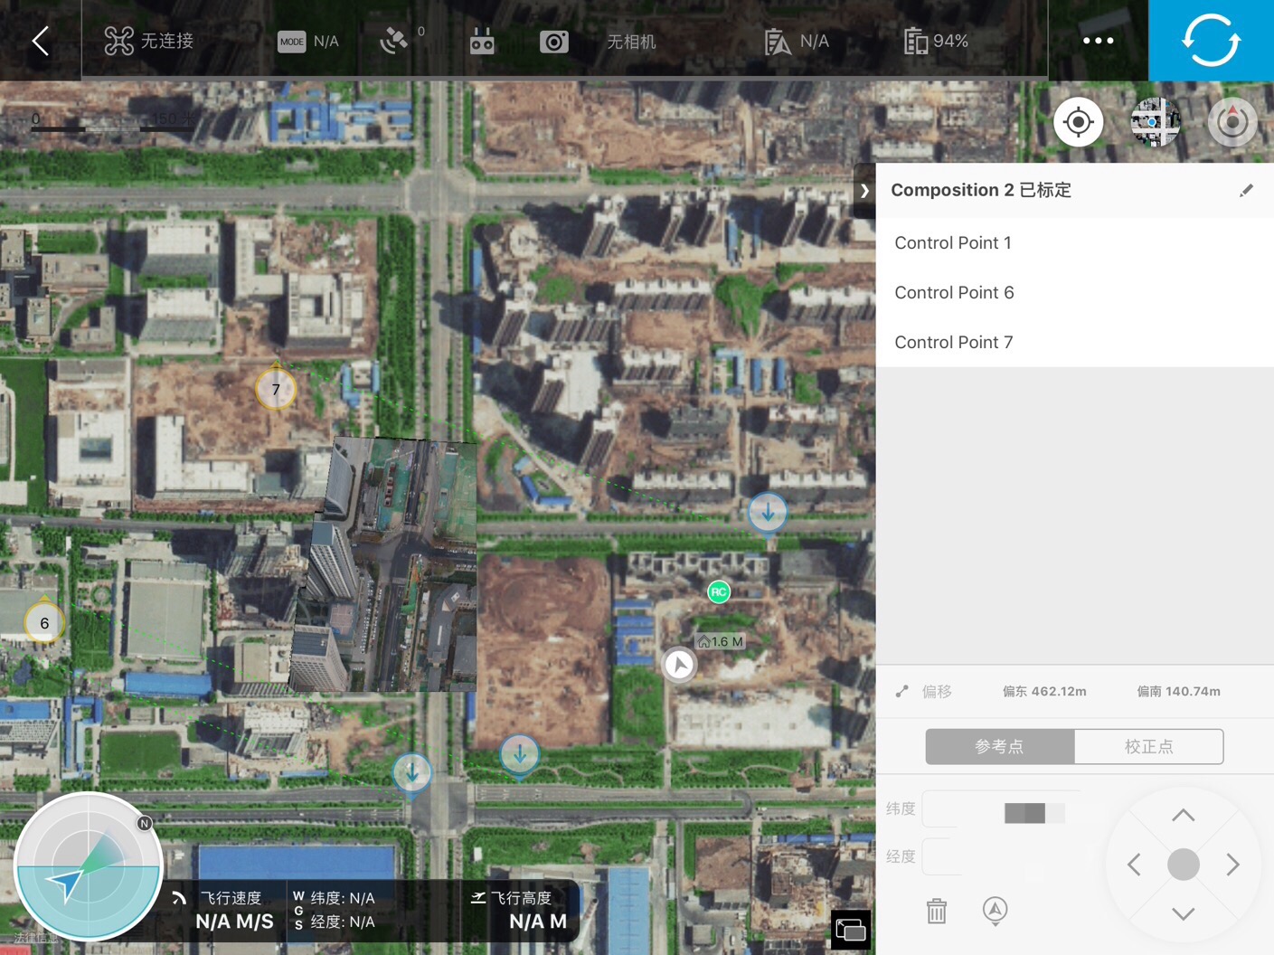This screenshot has width=1274, height=955.
Task: Center map on current location
Action: pyautogui.click(x=1078, y=122)
